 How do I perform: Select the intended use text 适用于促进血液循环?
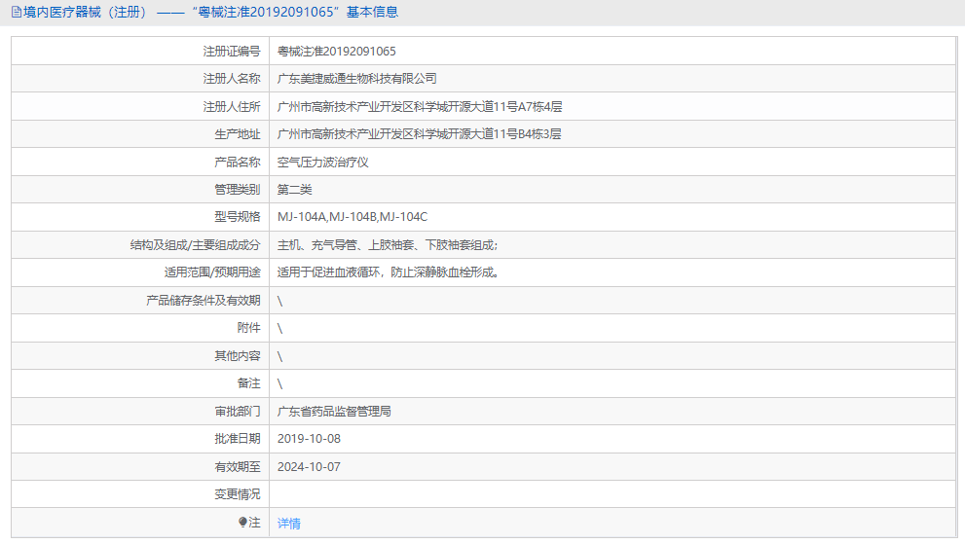(328, 272)
